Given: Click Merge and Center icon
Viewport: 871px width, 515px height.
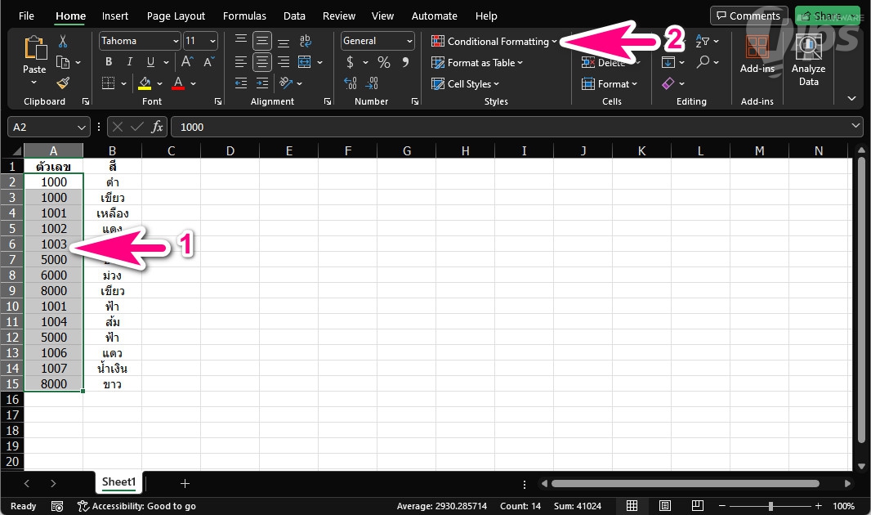Looking at the screenshot, I should pyautogui.click(x=305, y=61).
